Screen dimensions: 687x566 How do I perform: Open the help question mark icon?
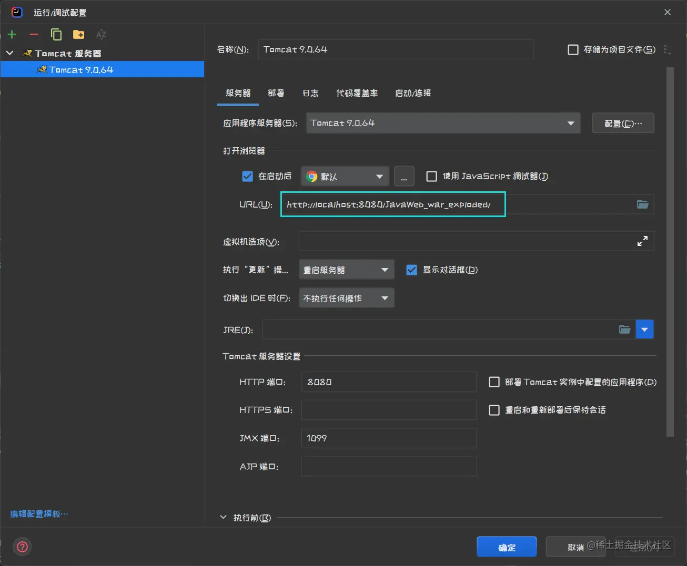pyautogui.click(x=23, y=547)
